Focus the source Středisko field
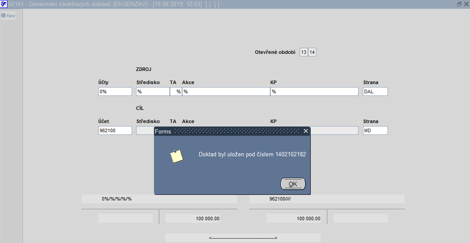470x243 pixels. (x=153, y=92)
